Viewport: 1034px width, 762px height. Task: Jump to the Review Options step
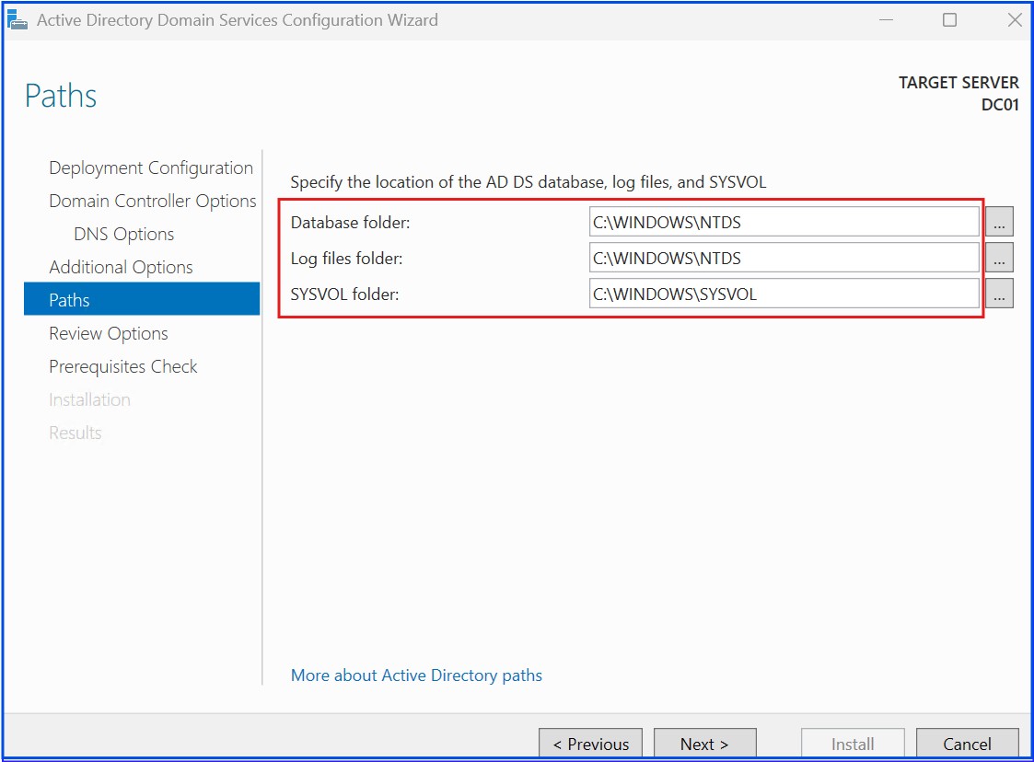click(108, 333)
